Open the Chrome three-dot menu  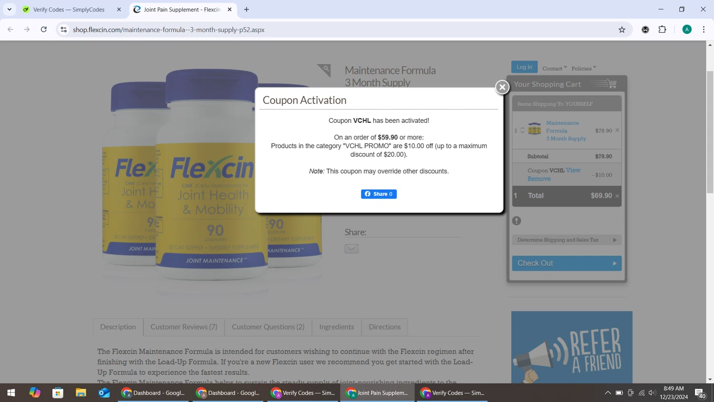[704, 30]
